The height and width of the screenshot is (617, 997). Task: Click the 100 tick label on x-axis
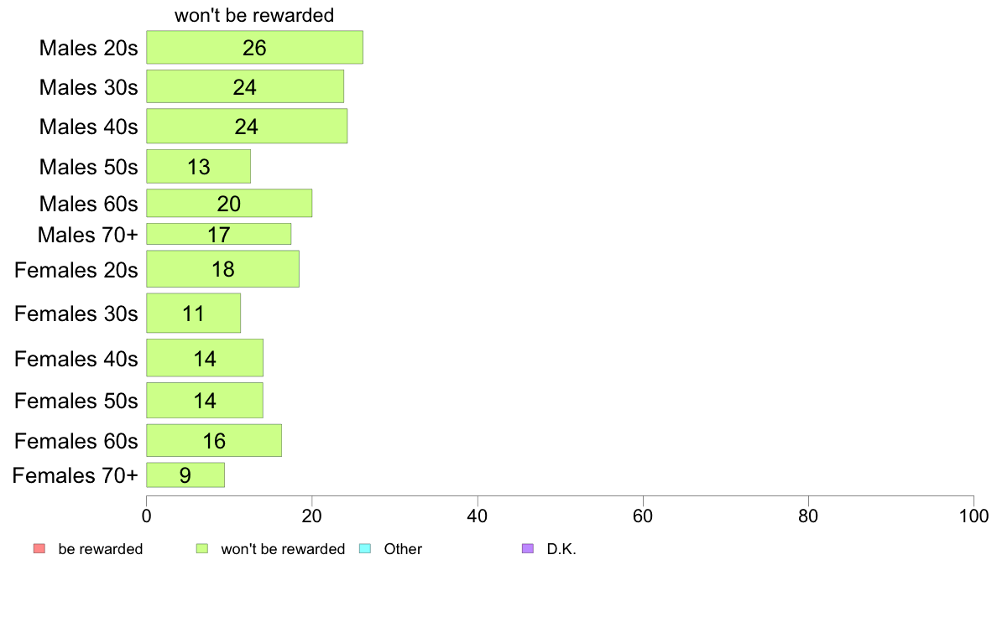(974, 516)
